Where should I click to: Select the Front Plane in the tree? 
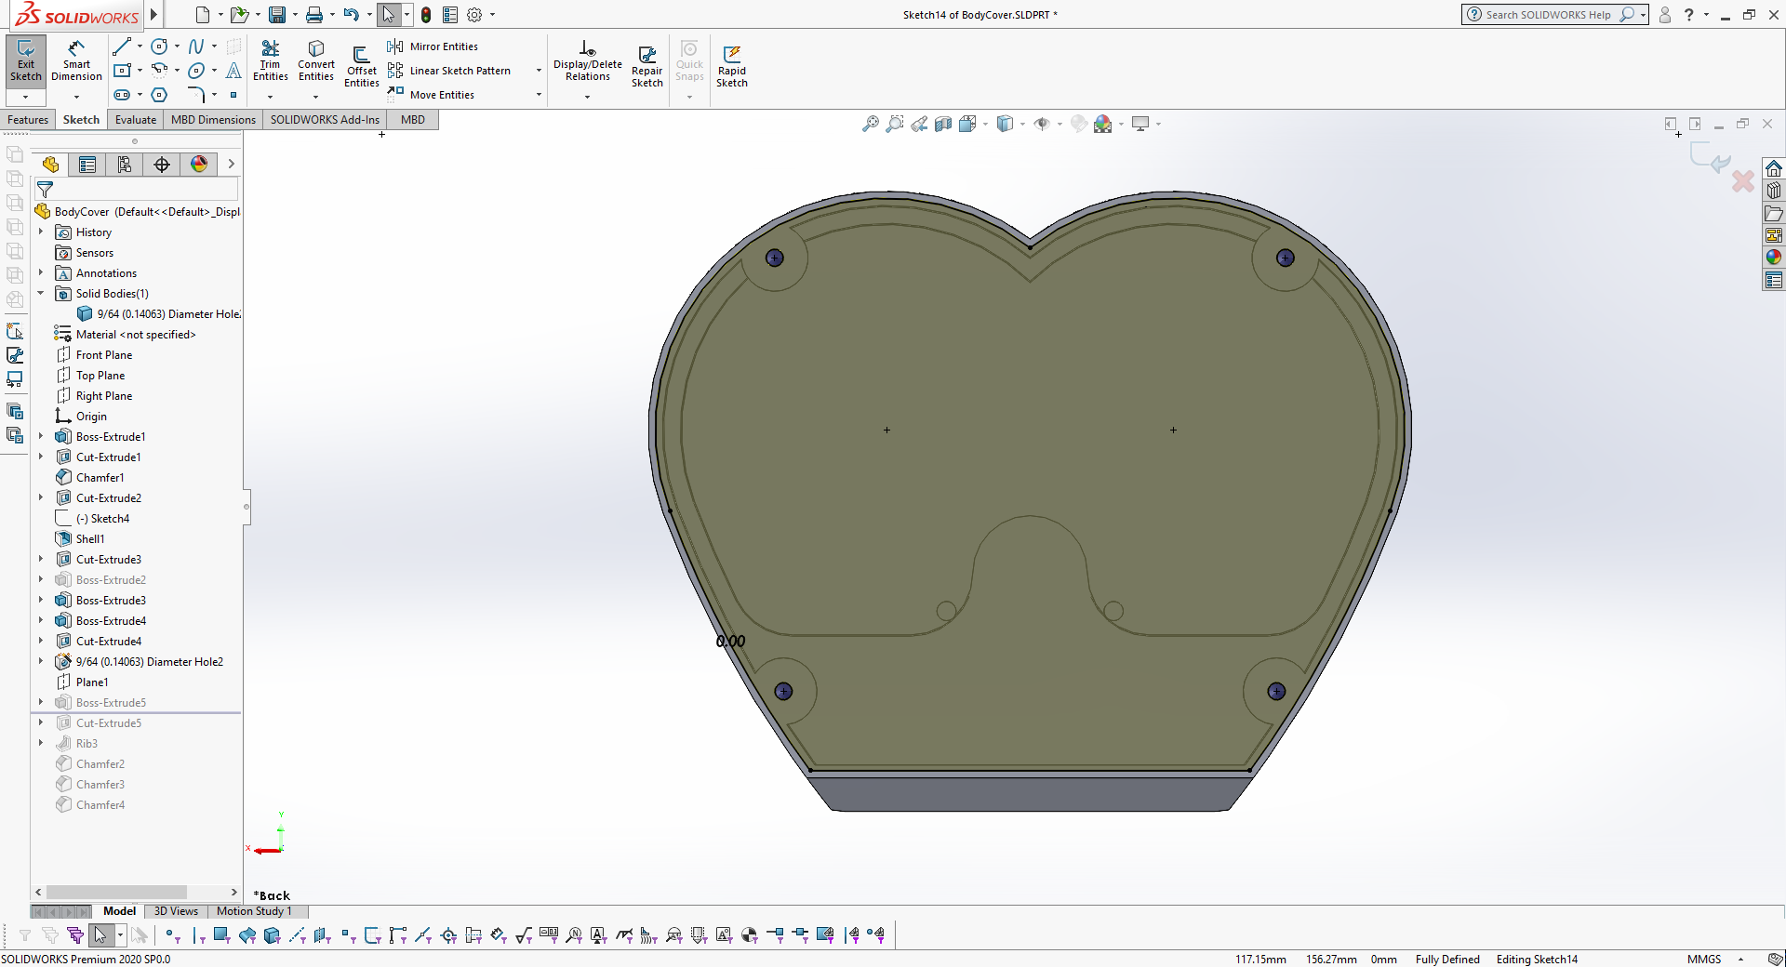[104, 355]
